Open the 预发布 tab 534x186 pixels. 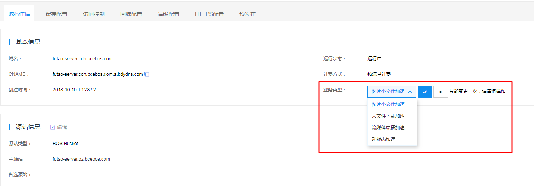(x=248, y=14)
